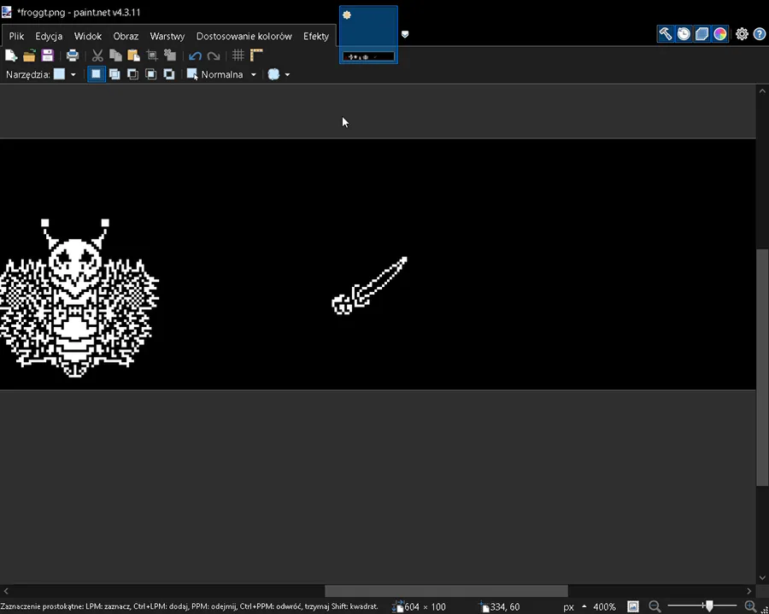The width and height of the screenshot is (769, 614).
Task: Open the Narzędzia tool chooser dropdown
Action: click(x=65, y=74)
